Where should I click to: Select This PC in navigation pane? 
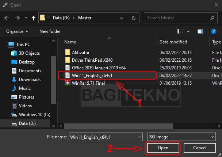tap(19, 45)
